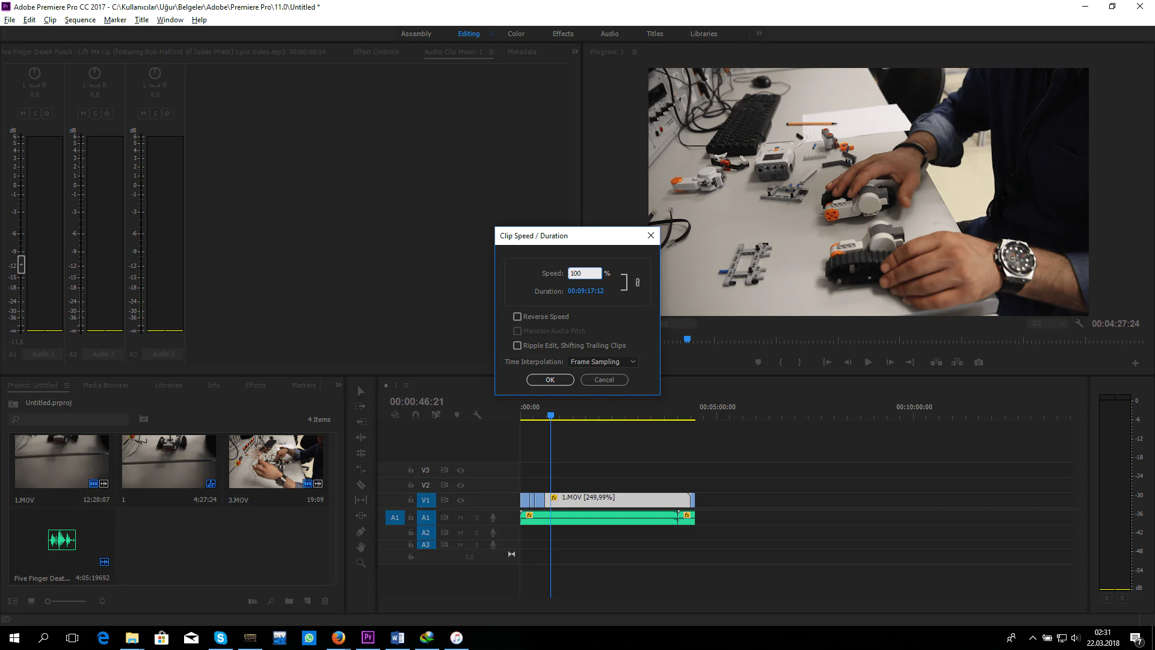
Task: Select the Razor tool
Action: click(361, 485)
